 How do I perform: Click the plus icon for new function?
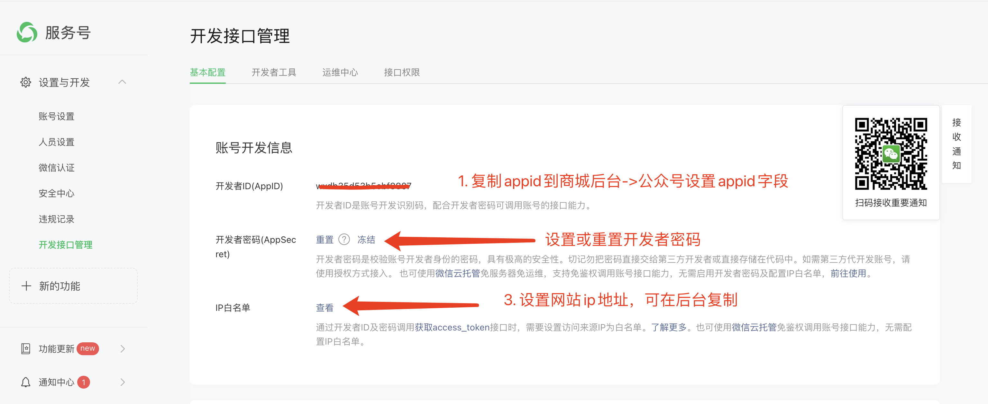(x=26, y=286)
